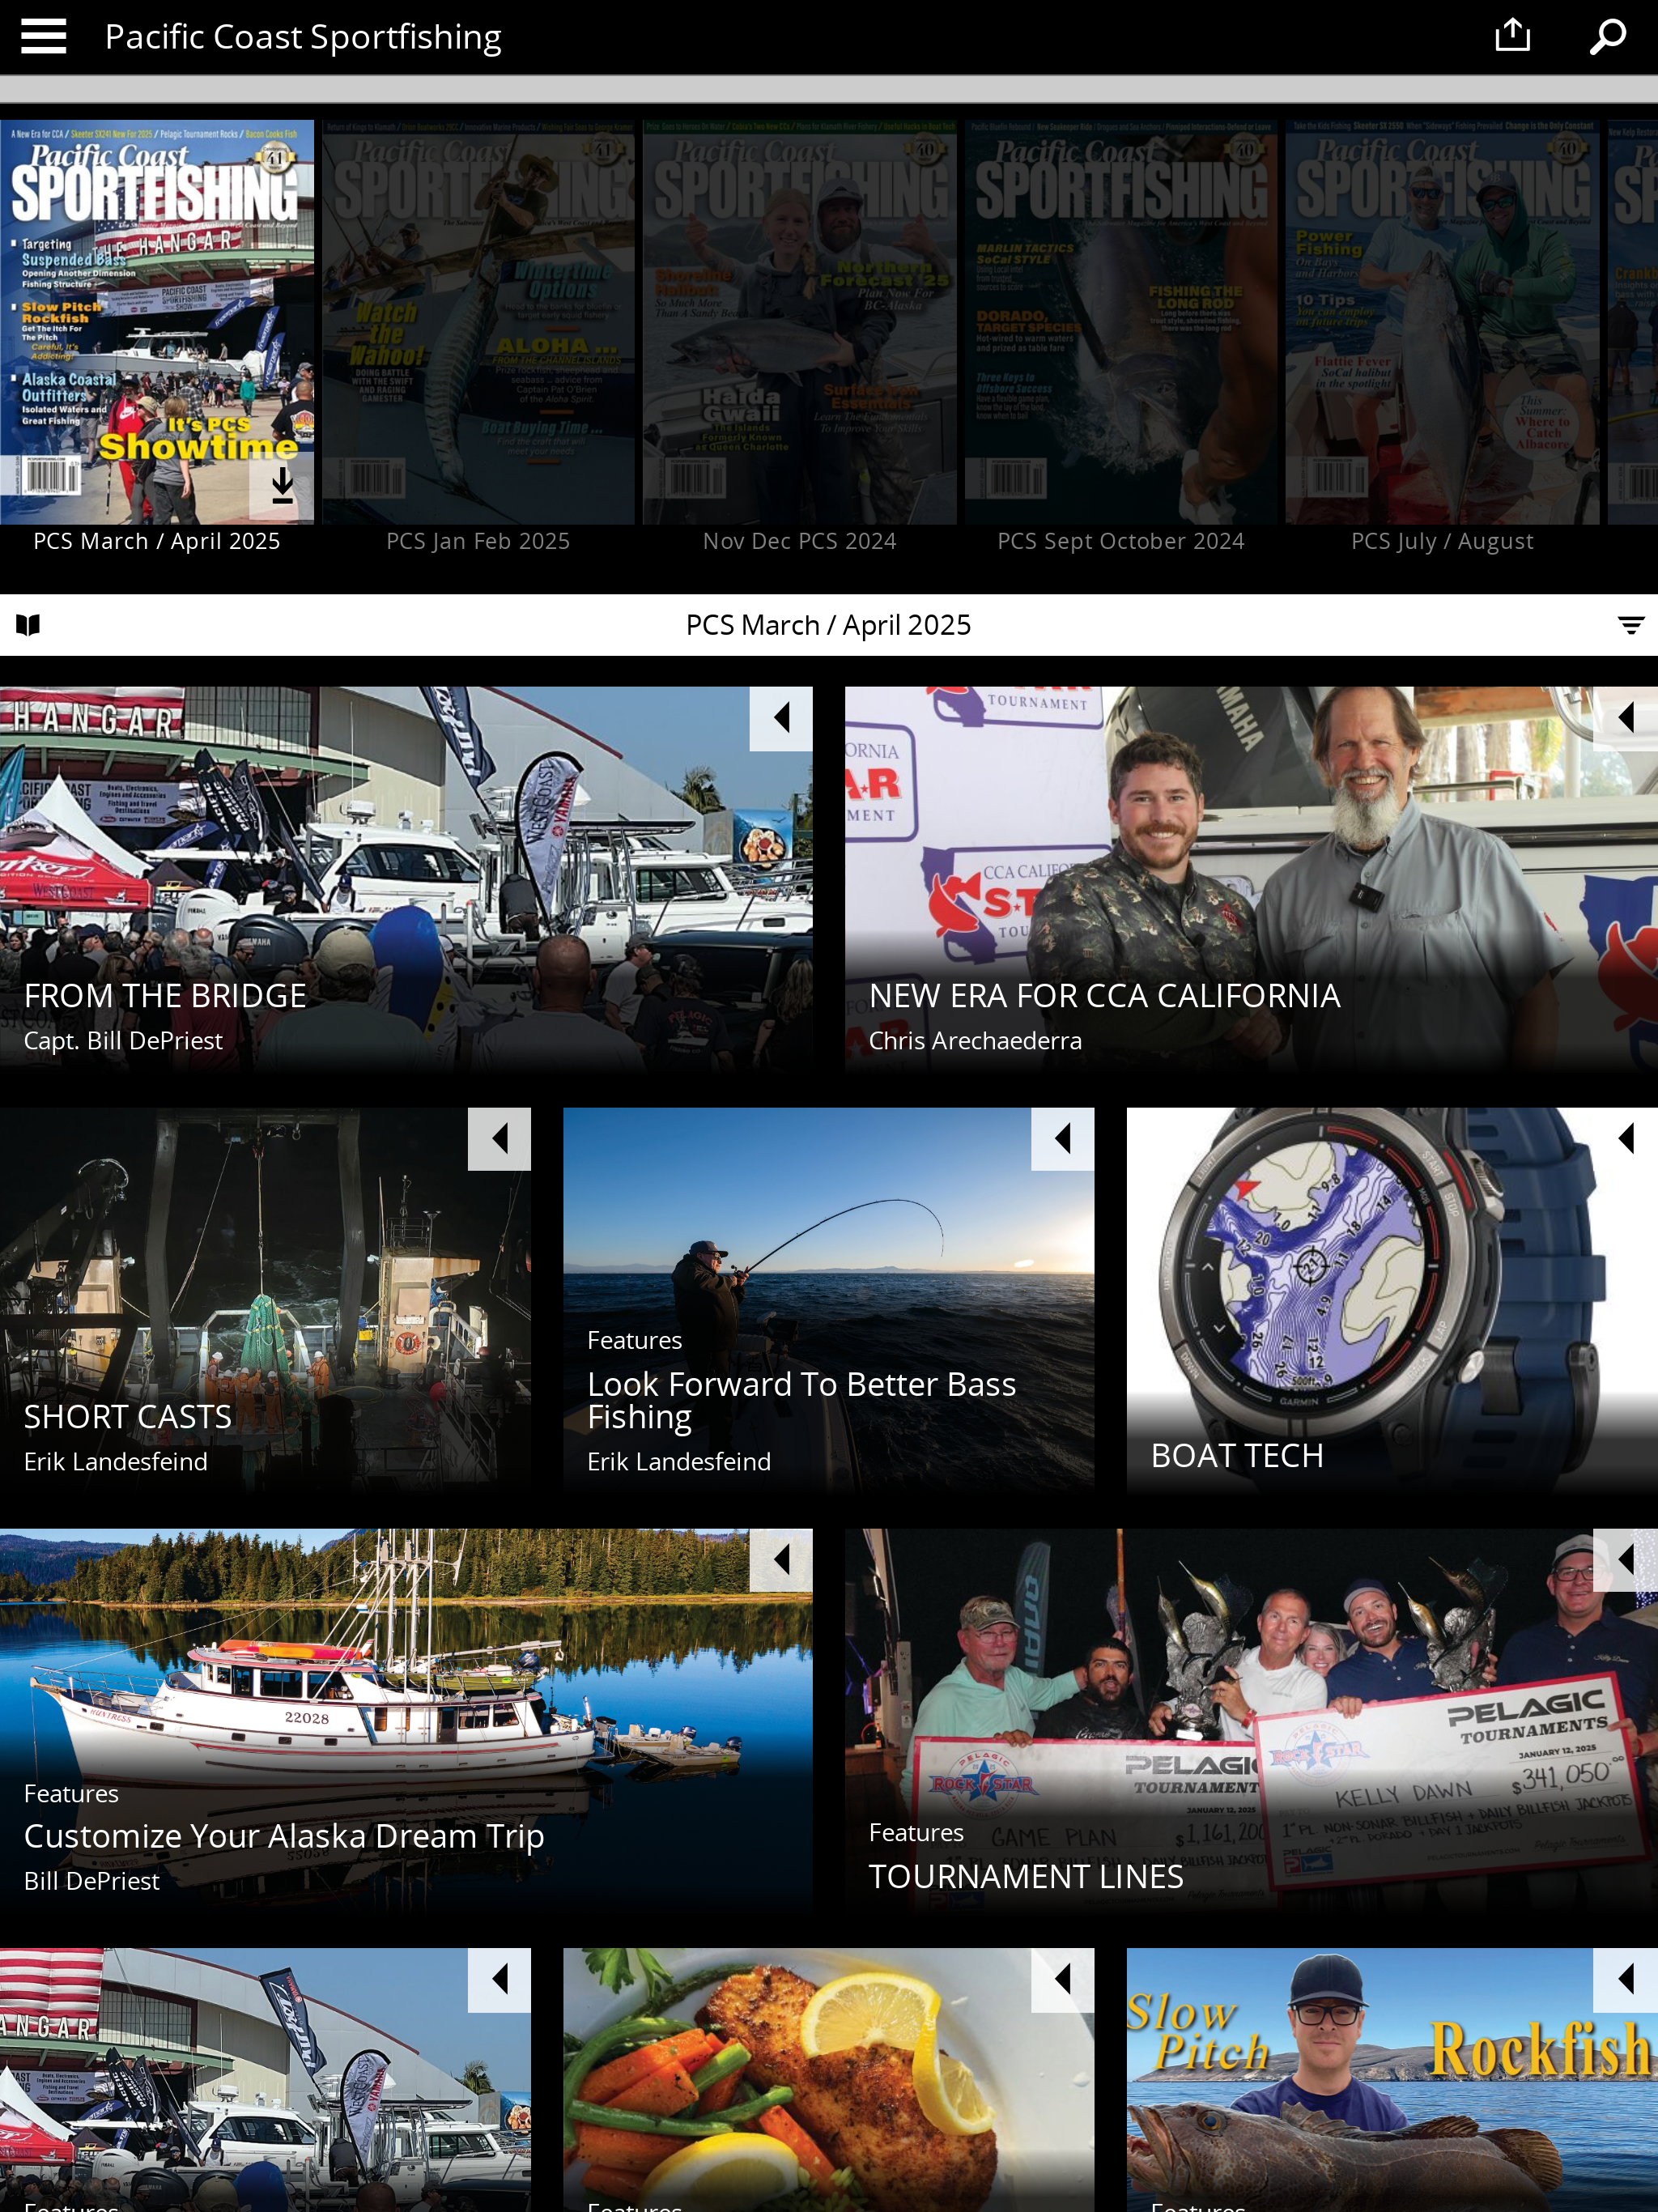Click author name 'Capt. Bill DePriest'
The width and height of the screenshot is (1658, 2212).
[123, 1041]
